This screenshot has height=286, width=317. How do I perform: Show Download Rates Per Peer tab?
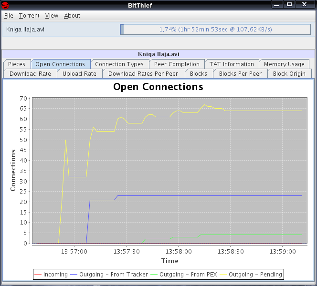143,74
